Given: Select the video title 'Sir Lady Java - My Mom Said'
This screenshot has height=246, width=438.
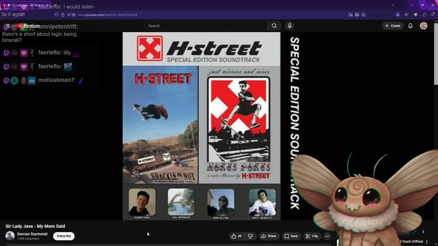Looking at the screenshot, I should pyautogui.click(x=35, y=226).
